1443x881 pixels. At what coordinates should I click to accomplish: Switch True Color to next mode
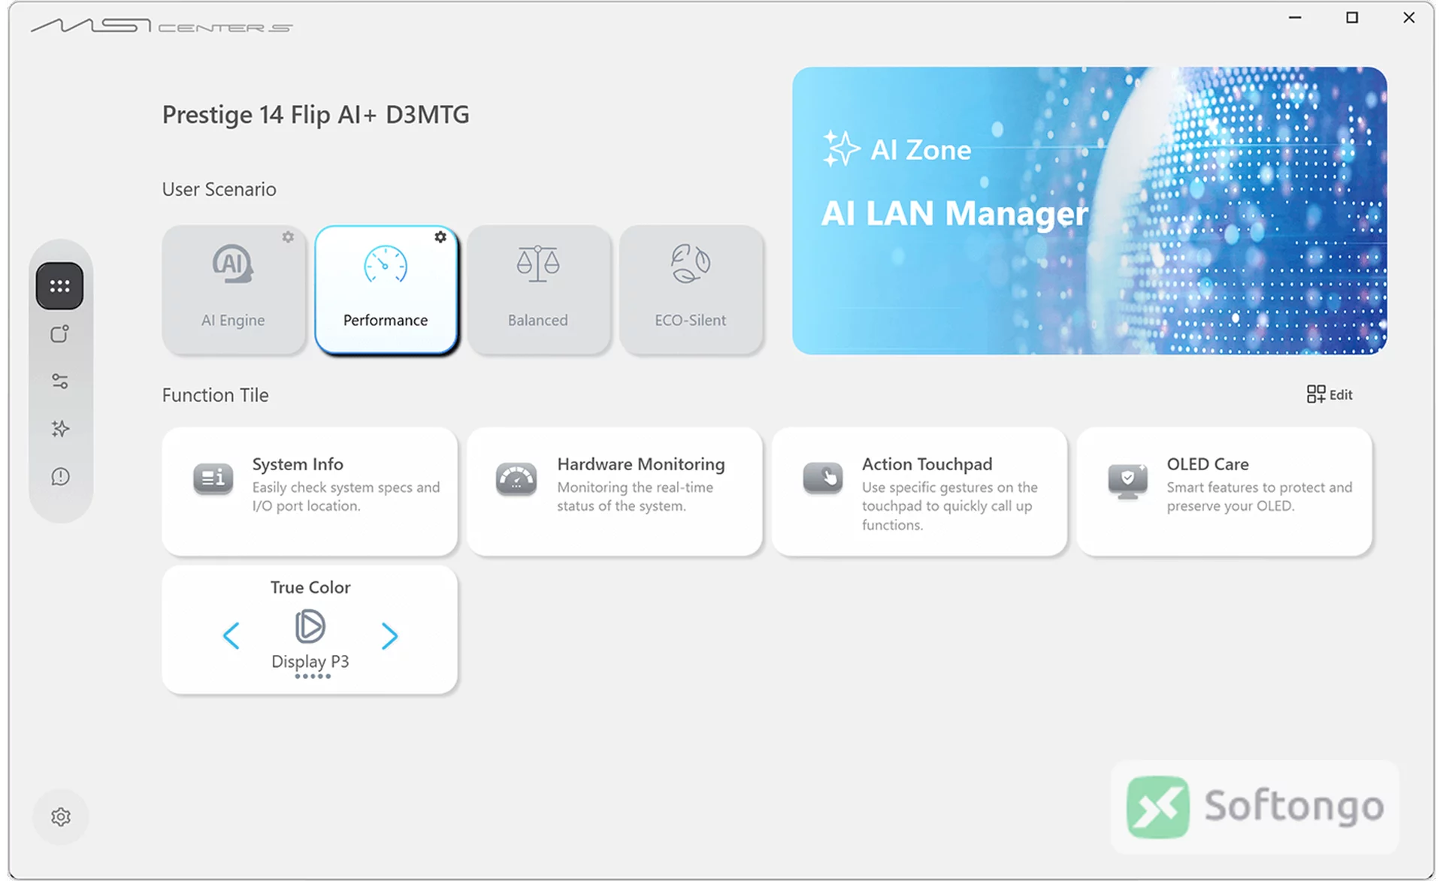(x=389, y=636)
